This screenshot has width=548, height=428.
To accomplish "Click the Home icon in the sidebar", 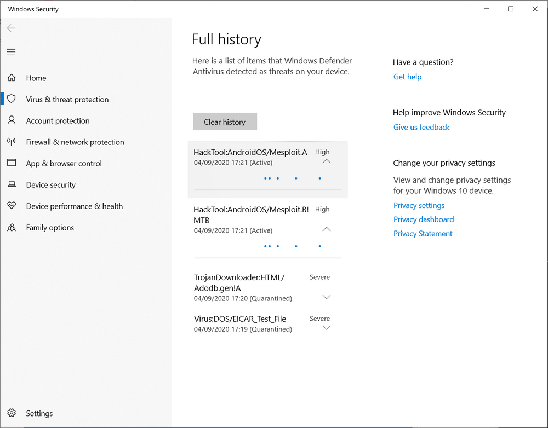I will pos(12,78).
